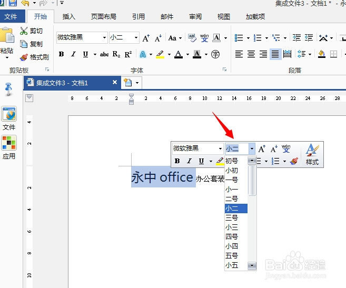
Task: Select font size 初号 from the list
Action: point(236,161)
